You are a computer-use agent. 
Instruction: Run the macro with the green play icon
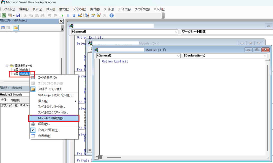click(63, 15)
